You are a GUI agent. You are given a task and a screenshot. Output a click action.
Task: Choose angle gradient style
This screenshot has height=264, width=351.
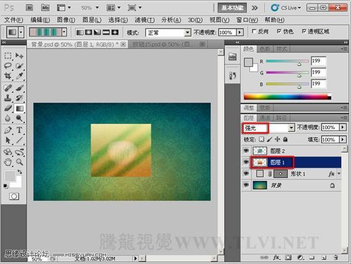[97, 32]
